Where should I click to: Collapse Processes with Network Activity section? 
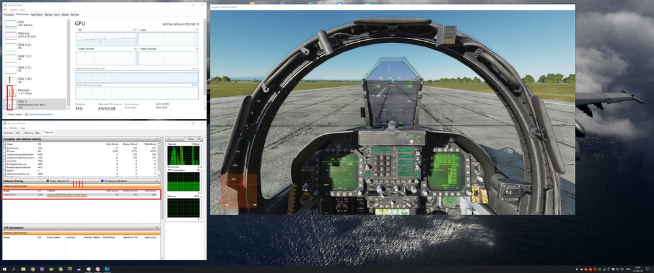(x=157, y=138)
